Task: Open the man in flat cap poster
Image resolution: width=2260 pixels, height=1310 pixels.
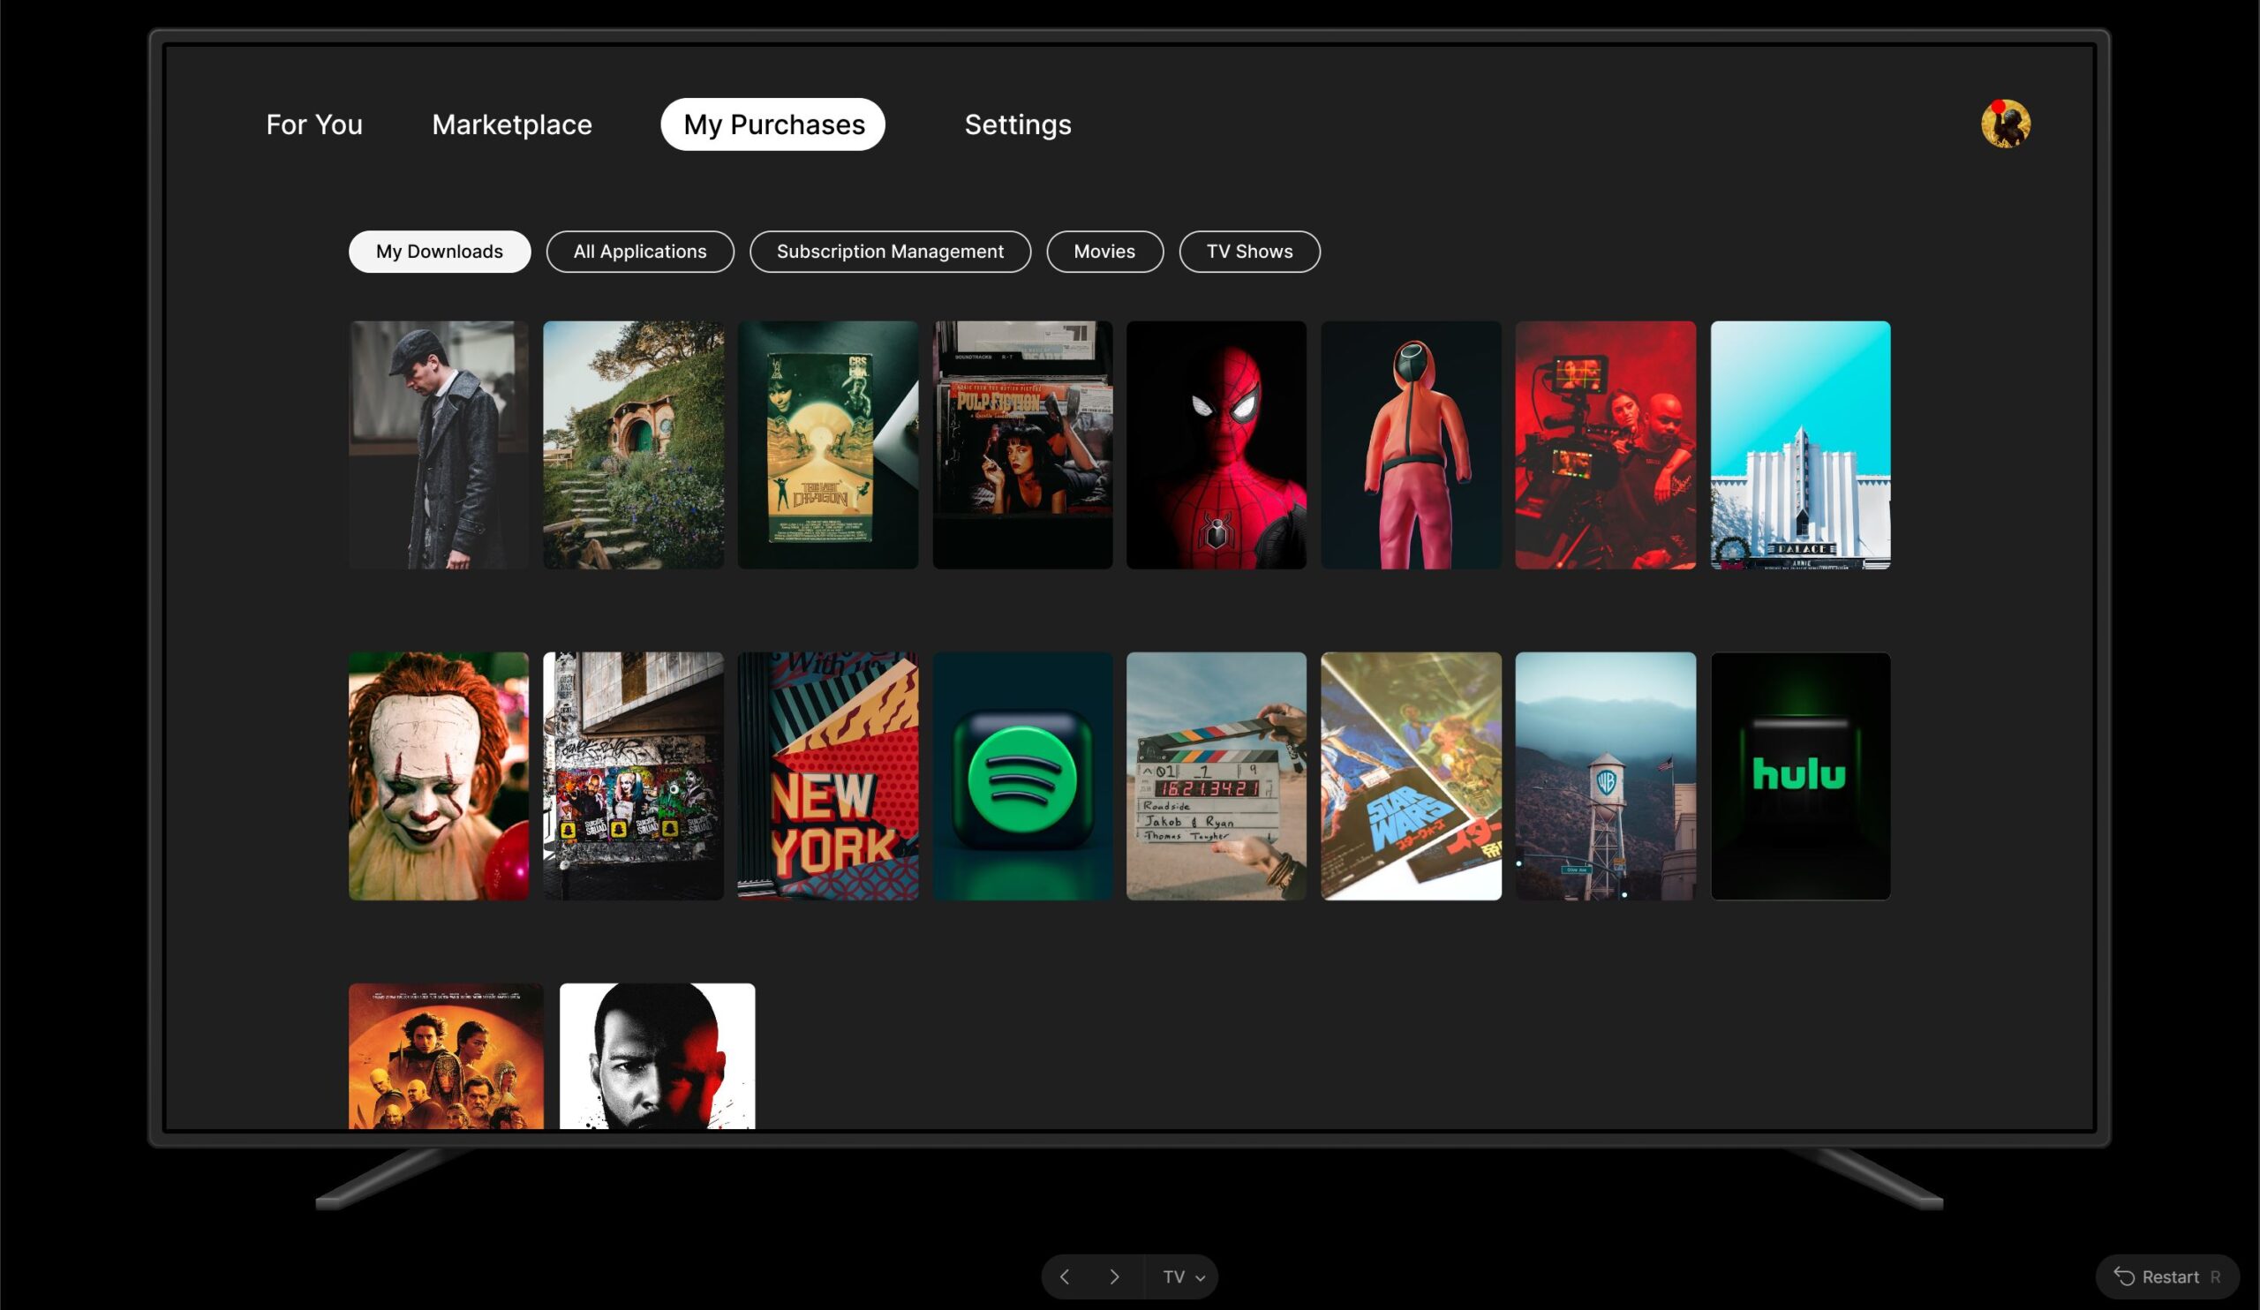Action: point(439,445)
